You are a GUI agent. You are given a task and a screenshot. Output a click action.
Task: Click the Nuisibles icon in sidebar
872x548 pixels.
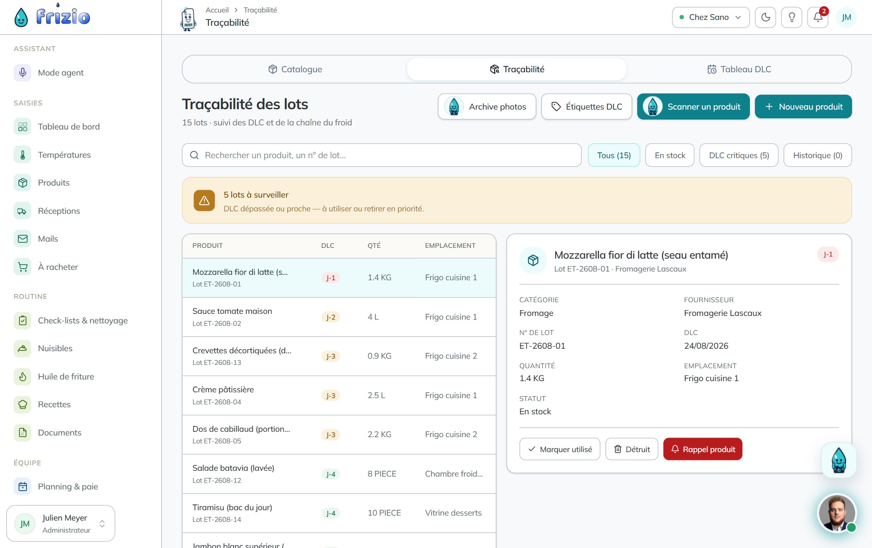pos(22,348)
